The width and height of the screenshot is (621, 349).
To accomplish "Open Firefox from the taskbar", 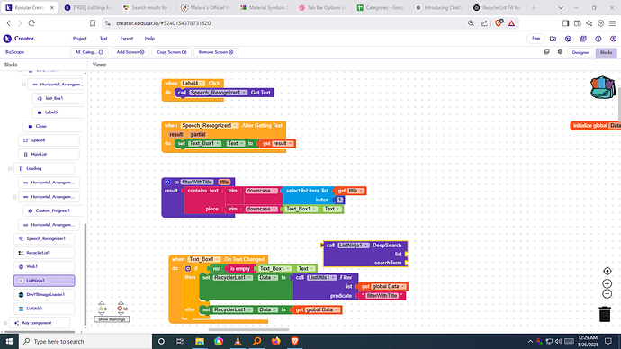I will (x=276, y=341).
